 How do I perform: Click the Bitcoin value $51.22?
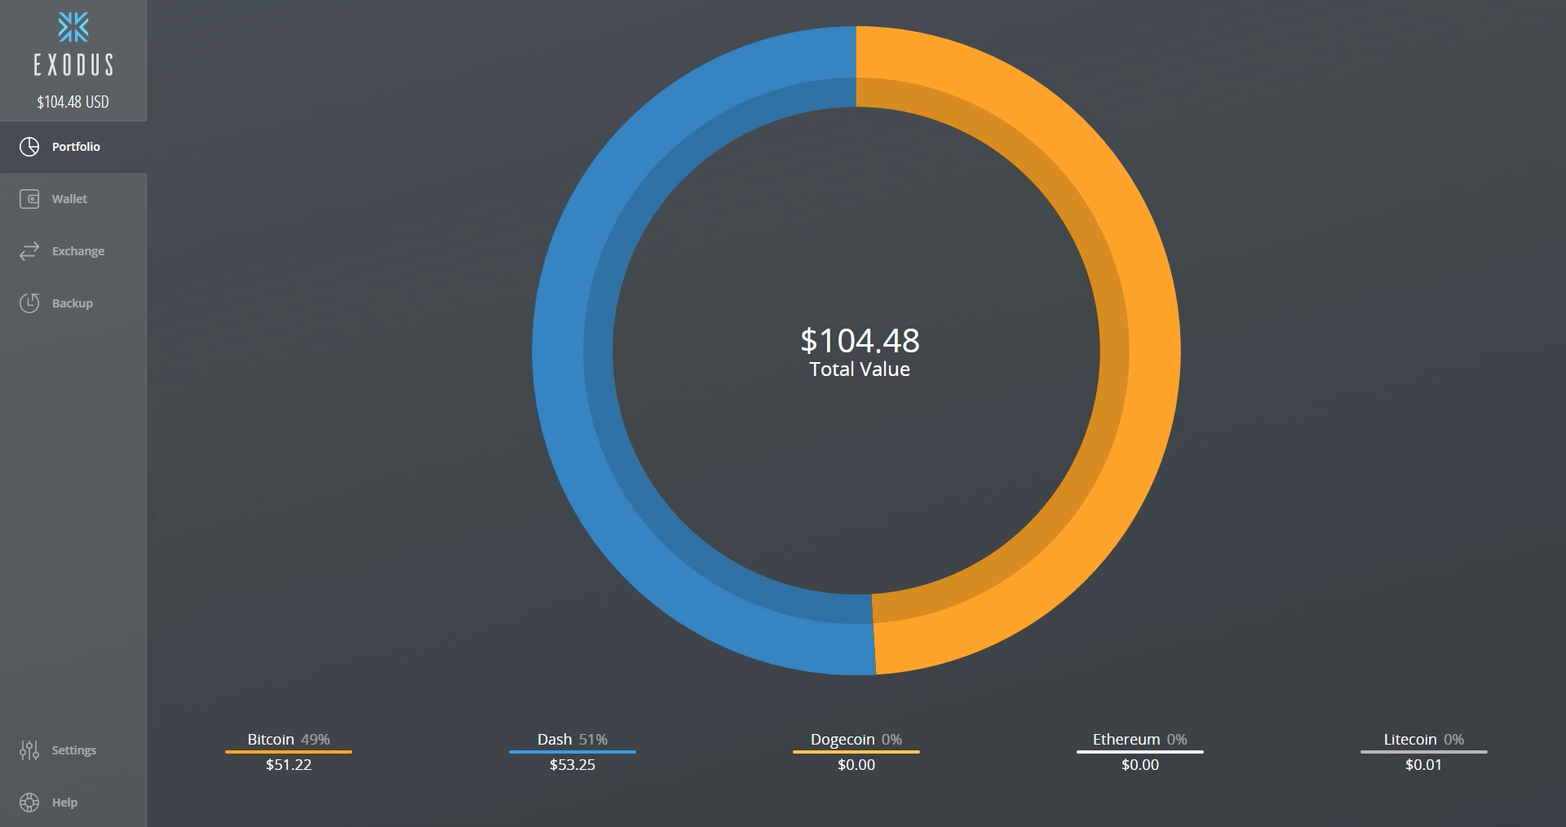pos(289,765)
